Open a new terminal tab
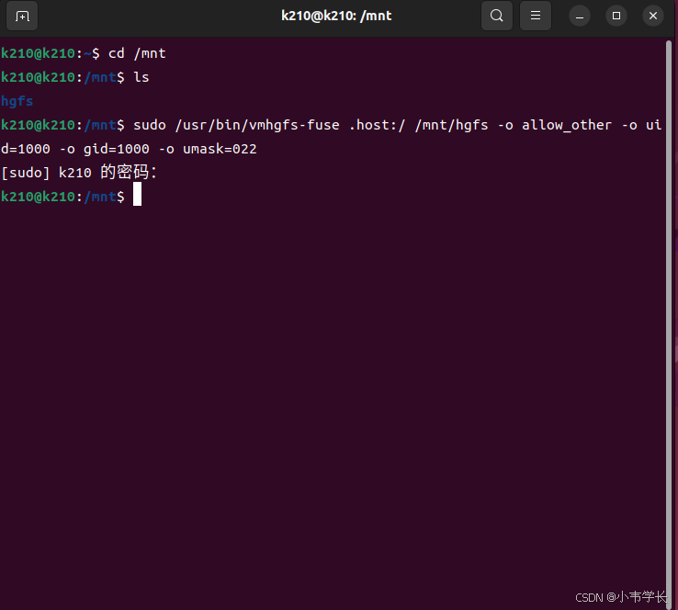This screenshot has width=678, height=610. 22,16
